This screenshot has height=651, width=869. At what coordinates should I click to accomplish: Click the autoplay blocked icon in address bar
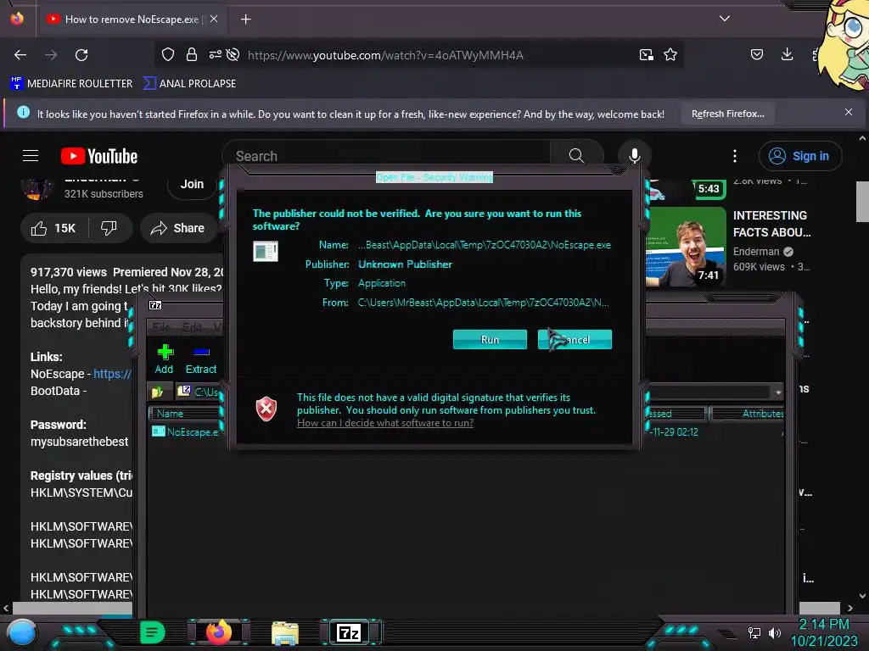pyautogui.click(x=233, y=54)
